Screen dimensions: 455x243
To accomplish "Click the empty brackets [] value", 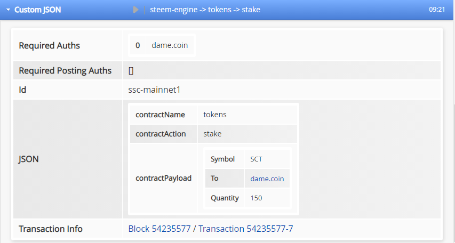I will pos(131,70).
